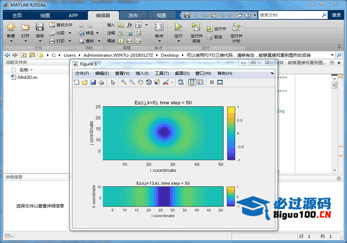Click the Rotate 3D tool
This screenshot has width=347, height=243.
[x=149, y=83]
